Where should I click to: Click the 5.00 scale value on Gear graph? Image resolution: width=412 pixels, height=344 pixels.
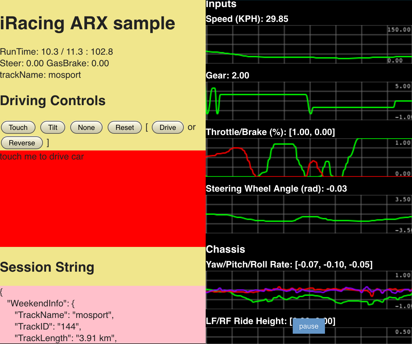point(403,86)
